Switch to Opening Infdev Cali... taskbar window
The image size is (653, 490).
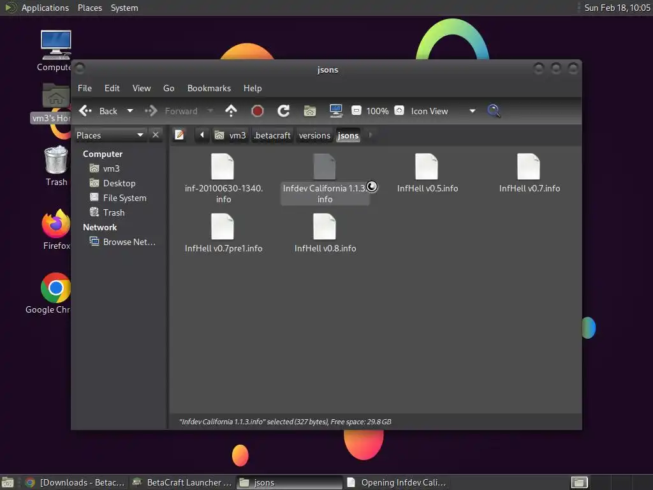(x=397, y=482)
